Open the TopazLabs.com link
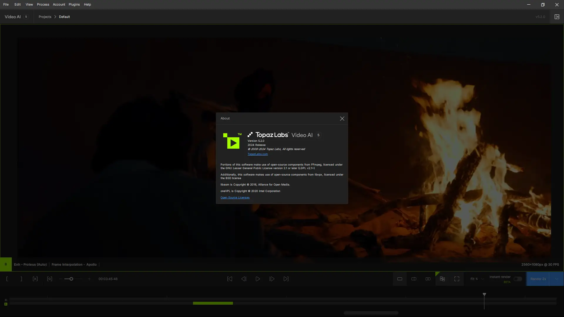The width and height of the screenshot is (564, 317). point(257,154)
